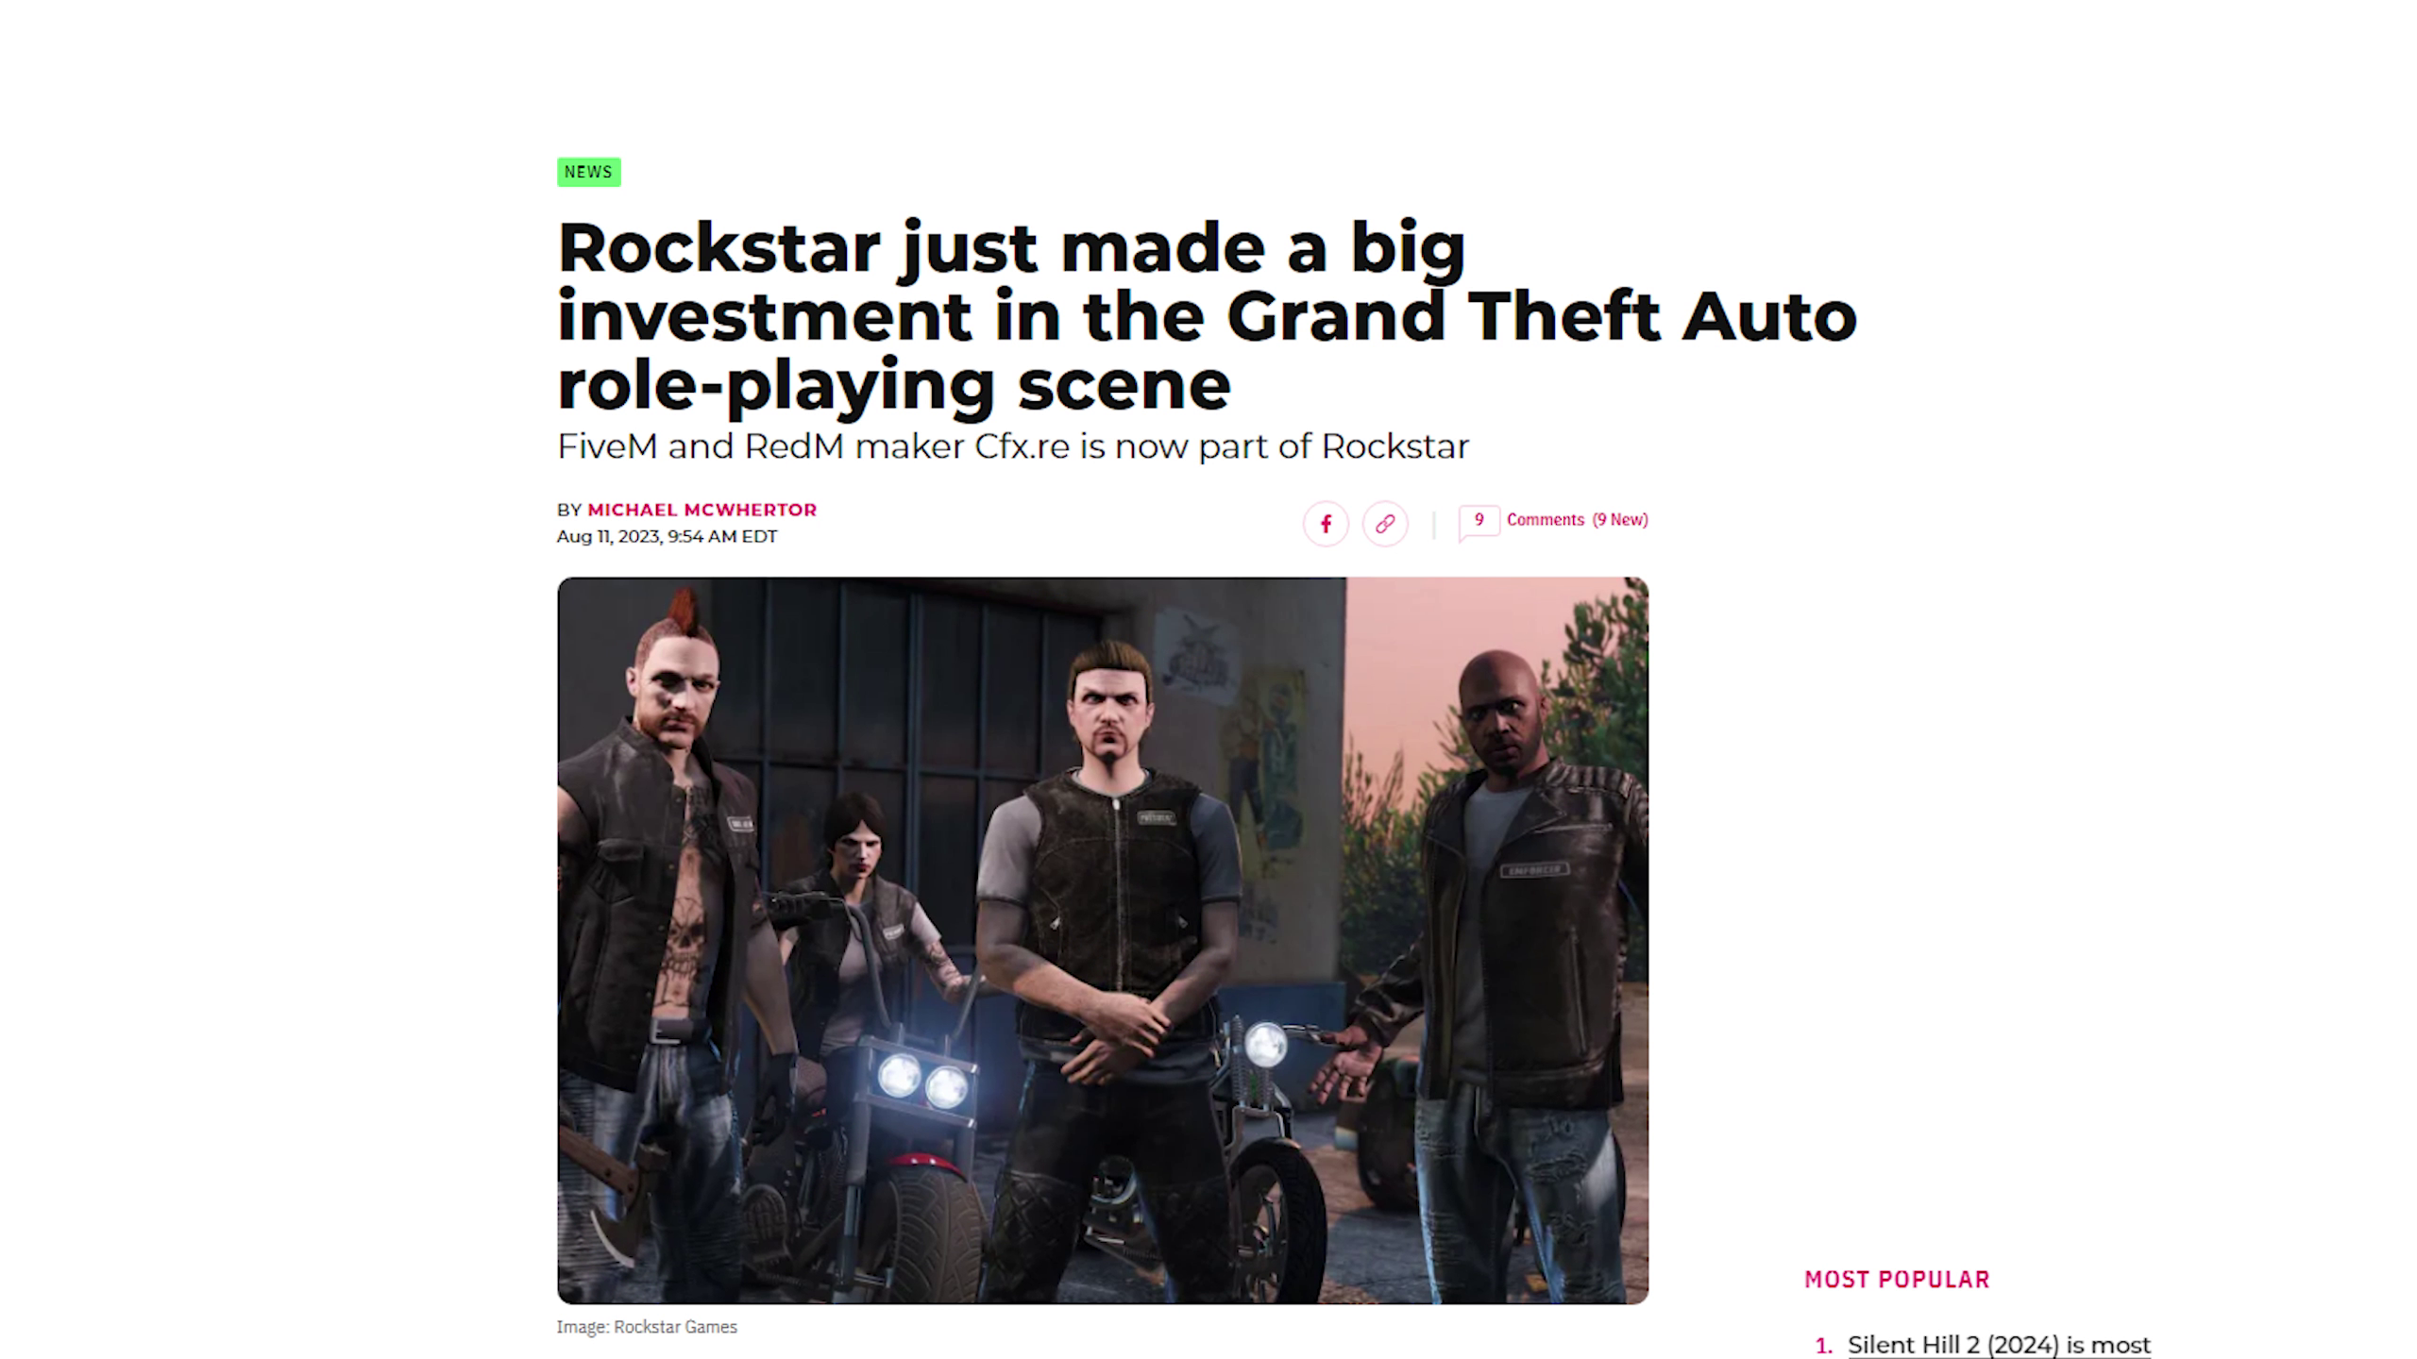Copy article link with chain icon
This screenshot has height=1359, width=2417.
coord(1385,523)
